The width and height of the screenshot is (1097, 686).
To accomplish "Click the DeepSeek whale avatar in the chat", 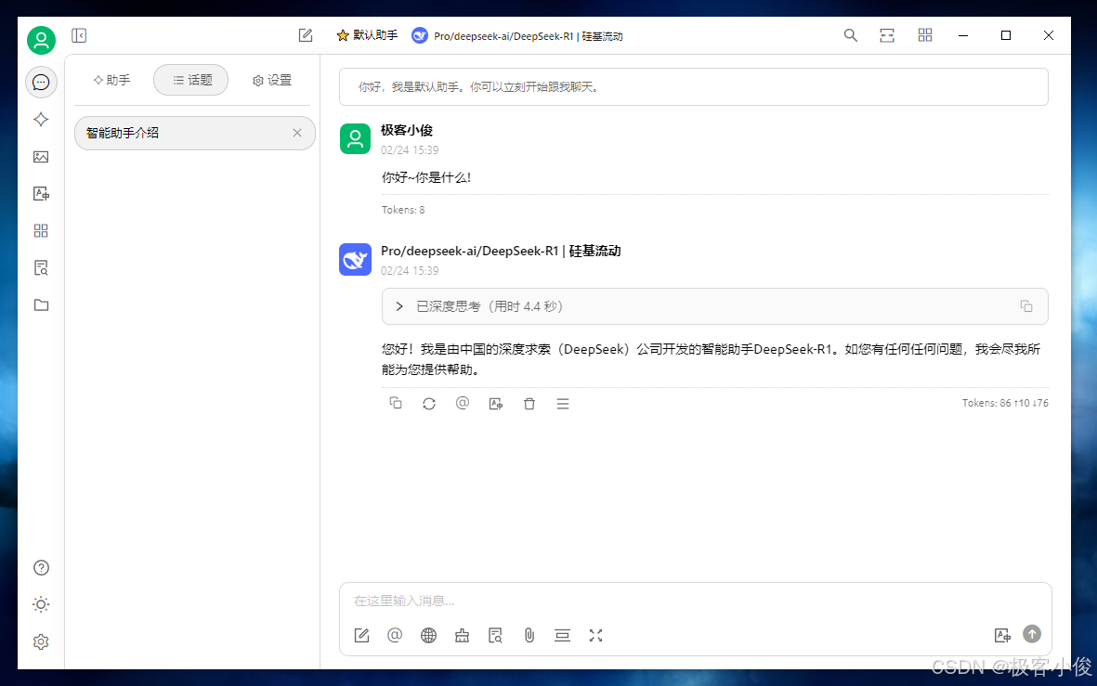I will pyautogui.click(x=356, y=259).
